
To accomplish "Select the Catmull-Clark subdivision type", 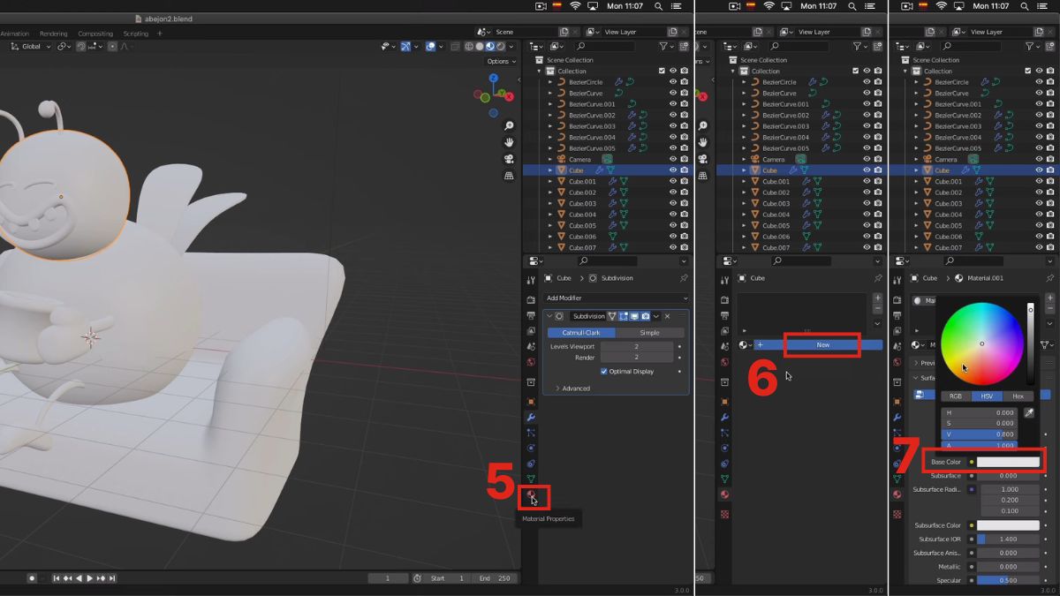I will coord(581,333).
